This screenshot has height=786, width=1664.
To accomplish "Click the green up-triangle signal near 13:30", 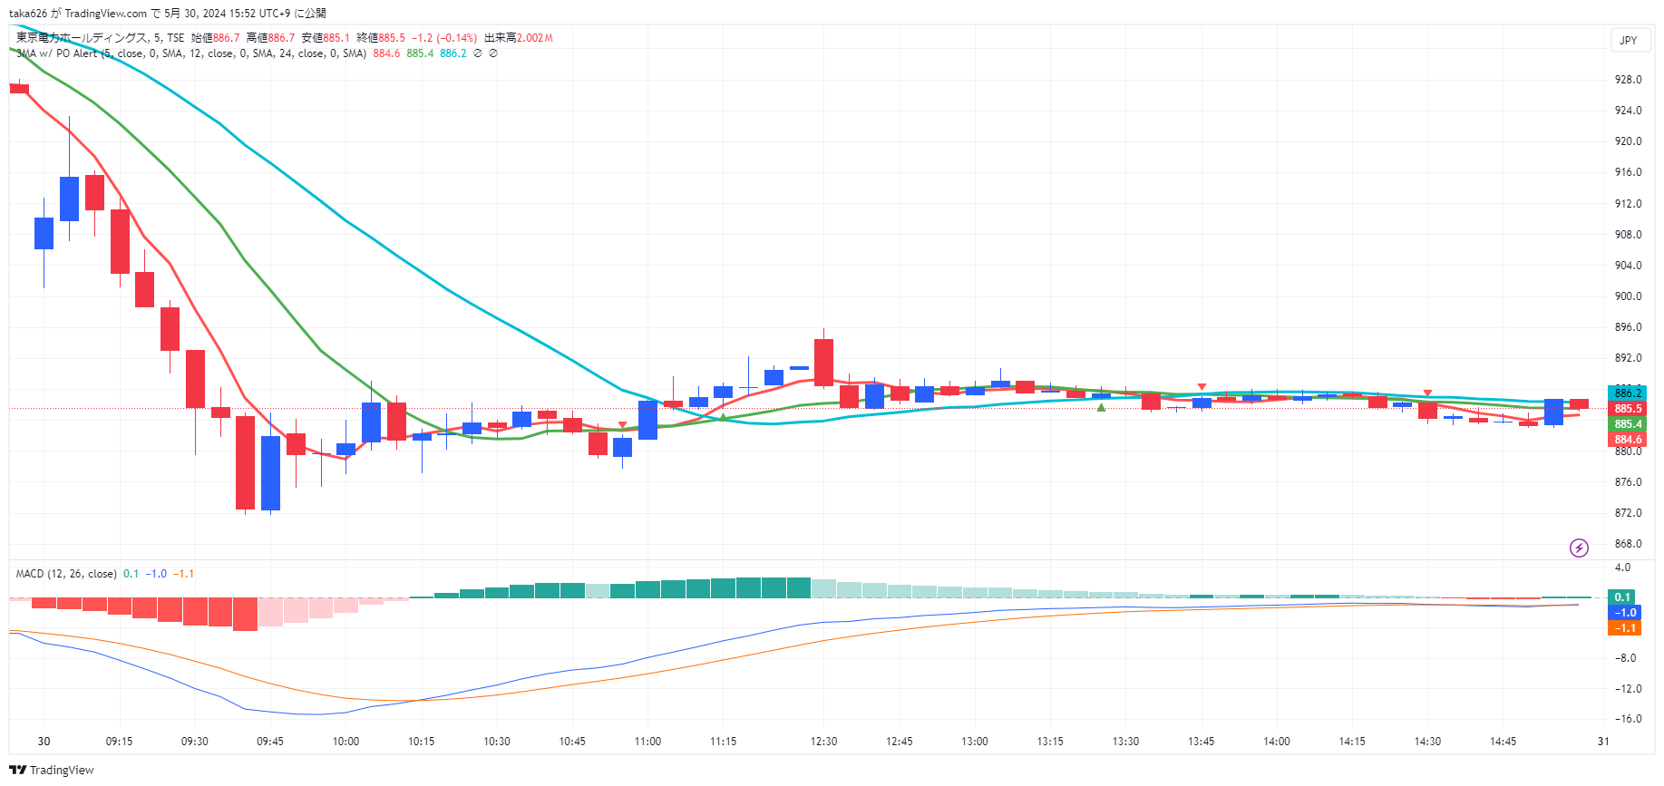I will click(1101, 408).
